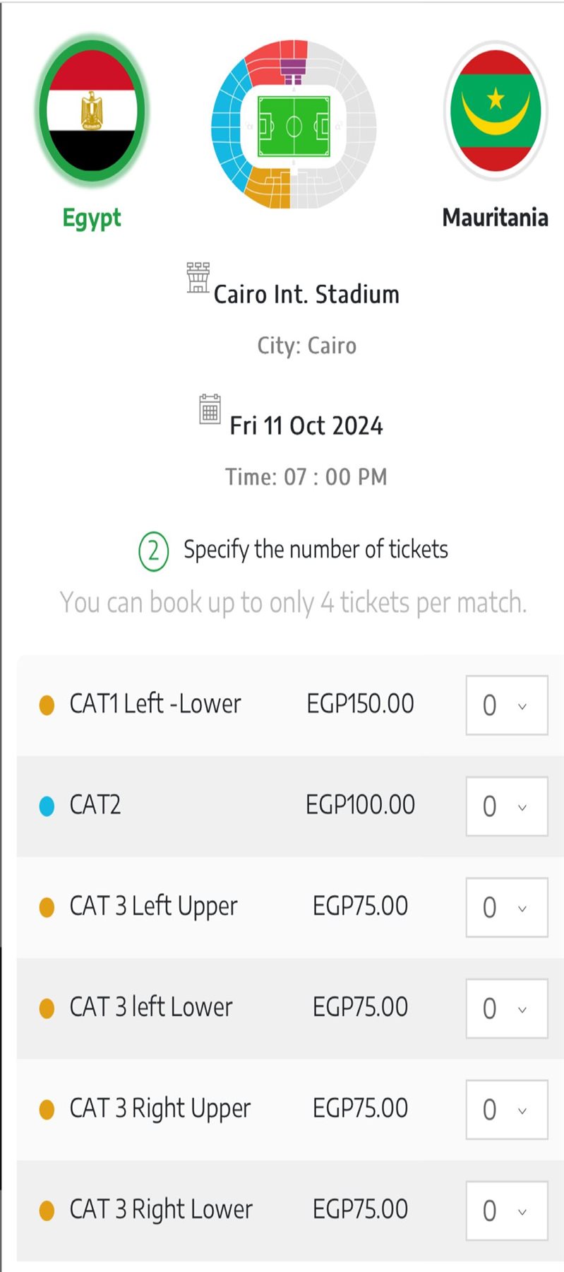The width and height of the screenshot is (564, 1272).
Task: Click the calendar date icon
Action: [x=210, y=409]
